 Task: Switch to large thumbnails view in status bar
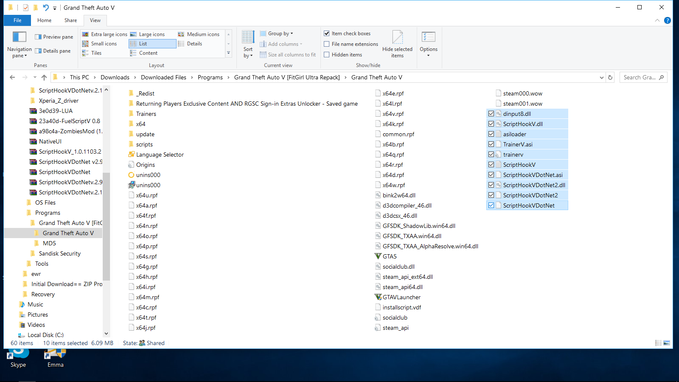[667, 343]
